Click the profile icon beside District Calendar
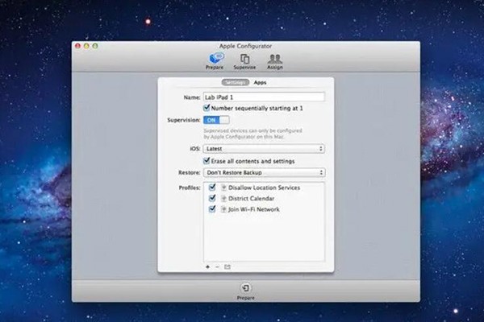484x322 pixels. (x=223, y=199)
